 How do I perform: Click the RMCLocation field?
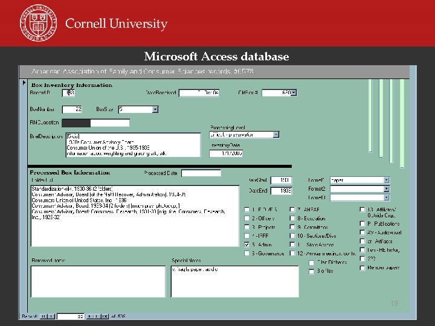(95, 123)
